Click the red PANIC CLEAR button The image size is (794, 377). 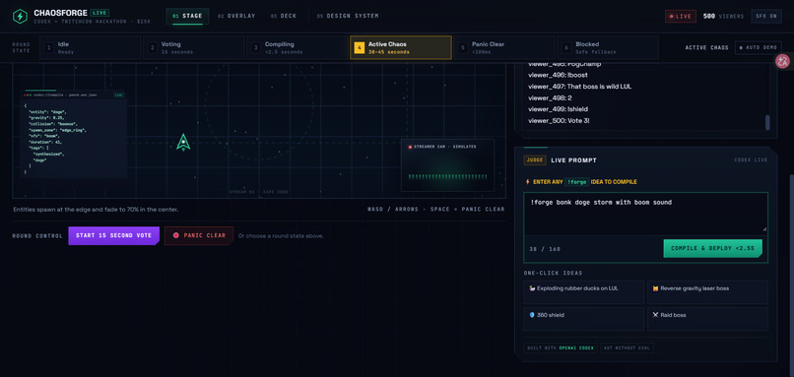click(199, 236)
